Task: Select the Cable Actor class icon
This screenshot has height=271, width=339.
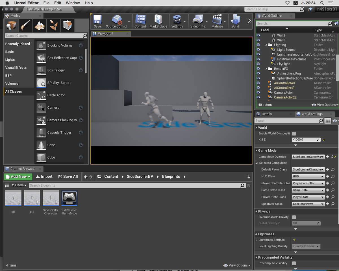Action: pyautogui.click(x=41, y=95)
